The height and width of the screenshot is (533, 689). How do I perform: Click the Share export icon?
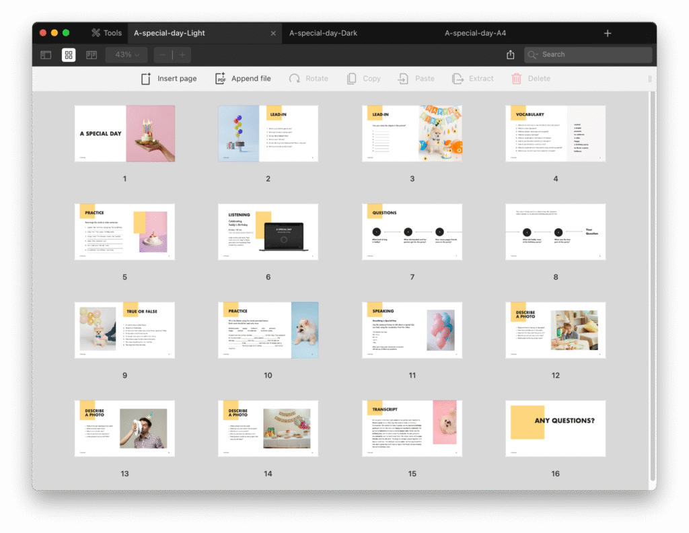(x=510, y=55)
